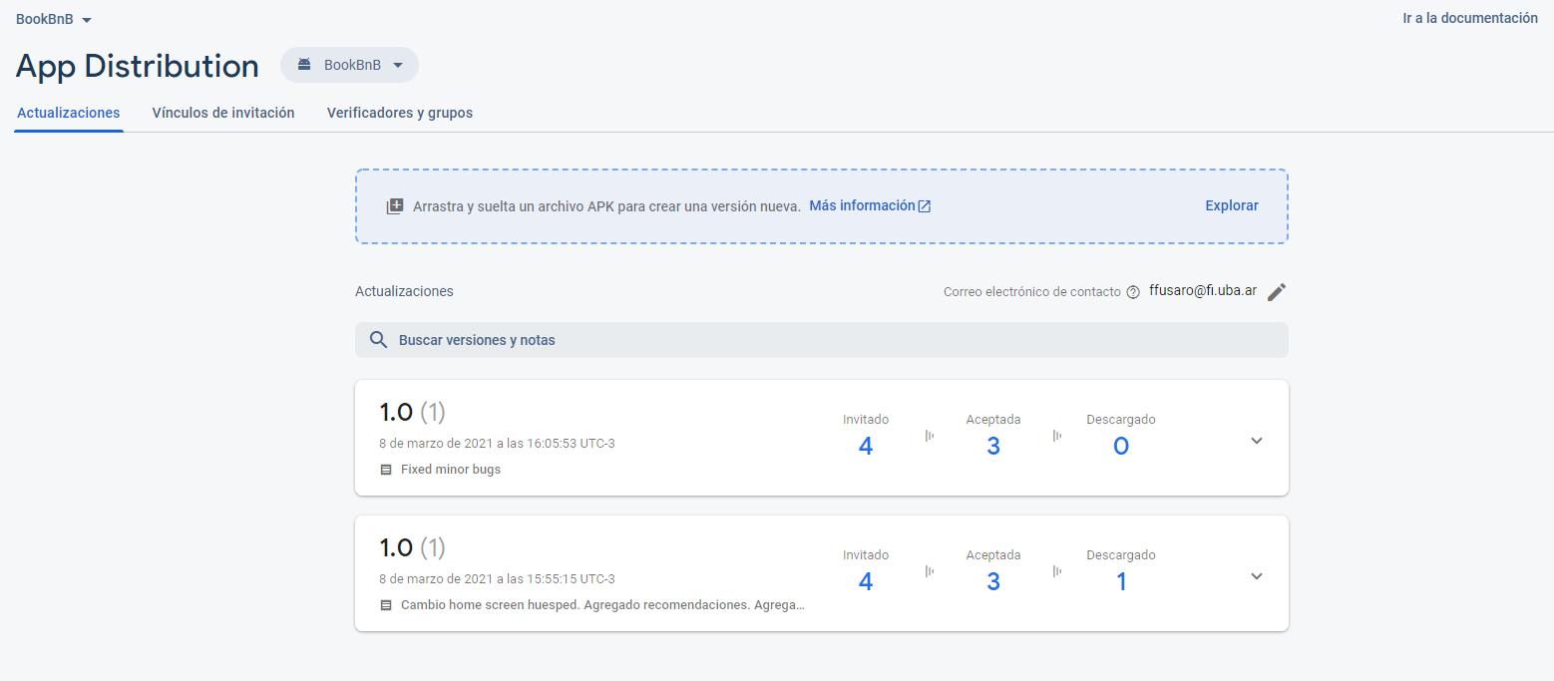Click the pencil icon to edit the contact email
This screenshot has height=681, width=1554.
pyautogui.click(x=1277, y=292)
